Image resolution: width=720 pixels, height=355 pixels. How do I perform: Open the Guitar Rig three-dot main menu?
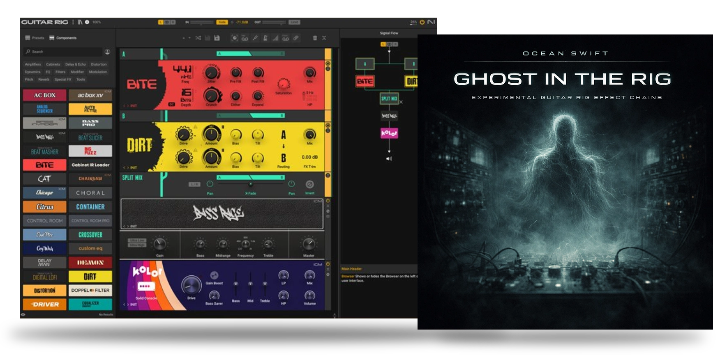click(x=73, y=22)
